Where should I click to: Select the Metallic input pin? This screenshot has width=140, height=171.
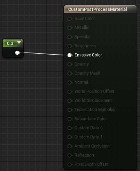click(70, 28)
